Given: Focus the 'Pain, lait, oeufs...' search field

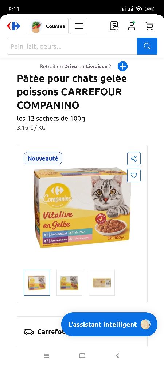Looking at the screenshot, I should pos(72,46).
